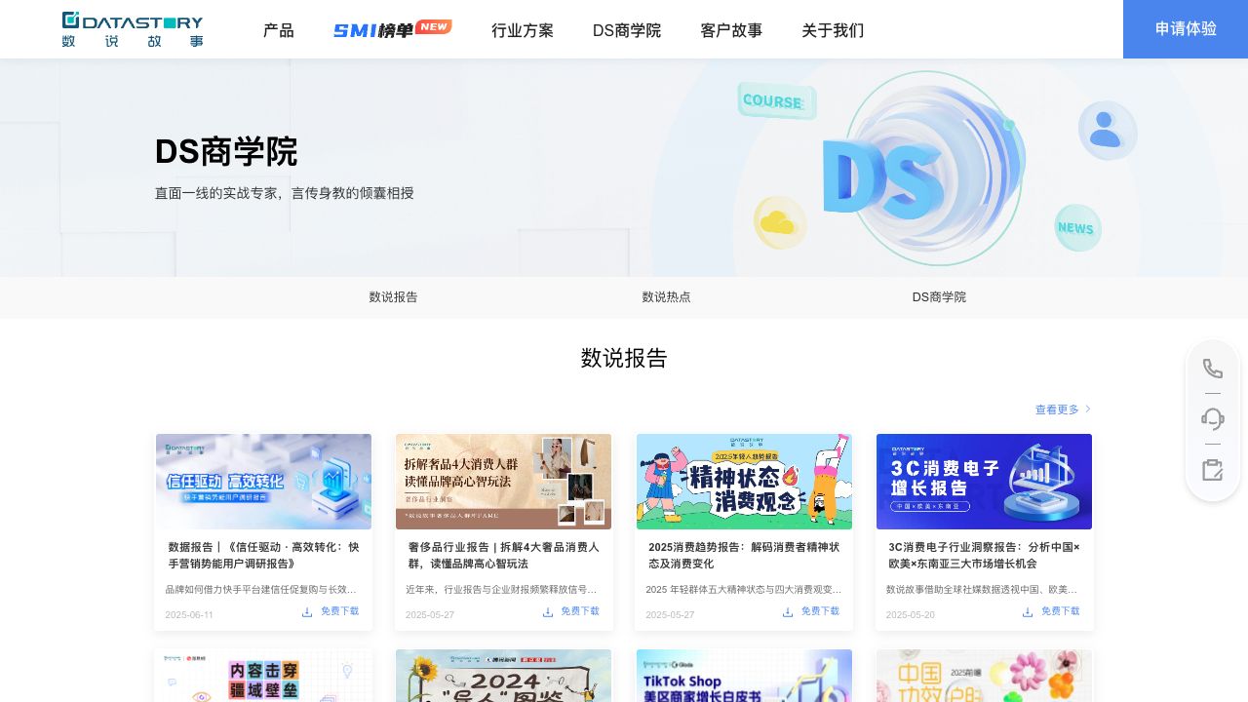The height and width of the screenshot is (702, 1248).
Task: Select DS商学院 in the top navigation
Action: 626,30
